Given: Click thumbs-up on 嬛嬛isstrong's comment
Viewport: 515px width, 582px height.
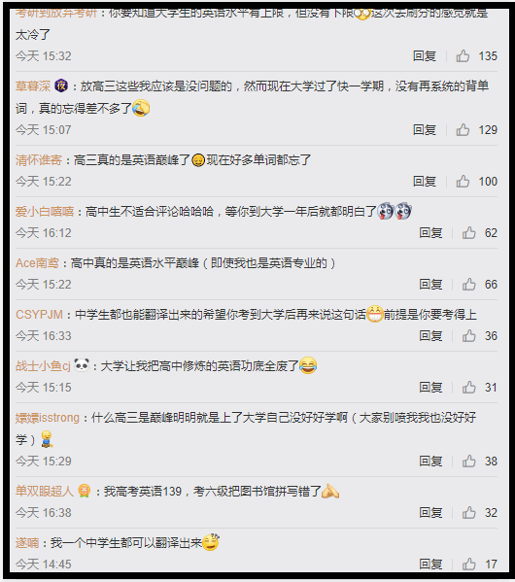Looking at the screenshot, I should coord(469,462).
